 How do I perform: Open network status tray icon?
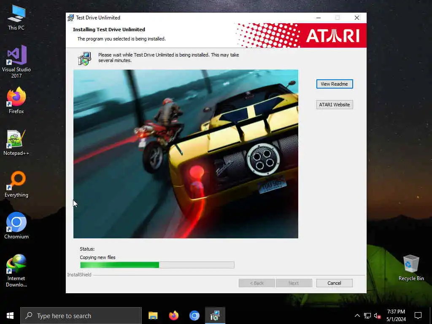point(367,316)
